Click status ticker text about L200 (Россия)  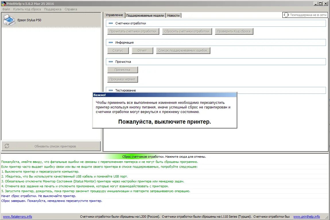120,217
